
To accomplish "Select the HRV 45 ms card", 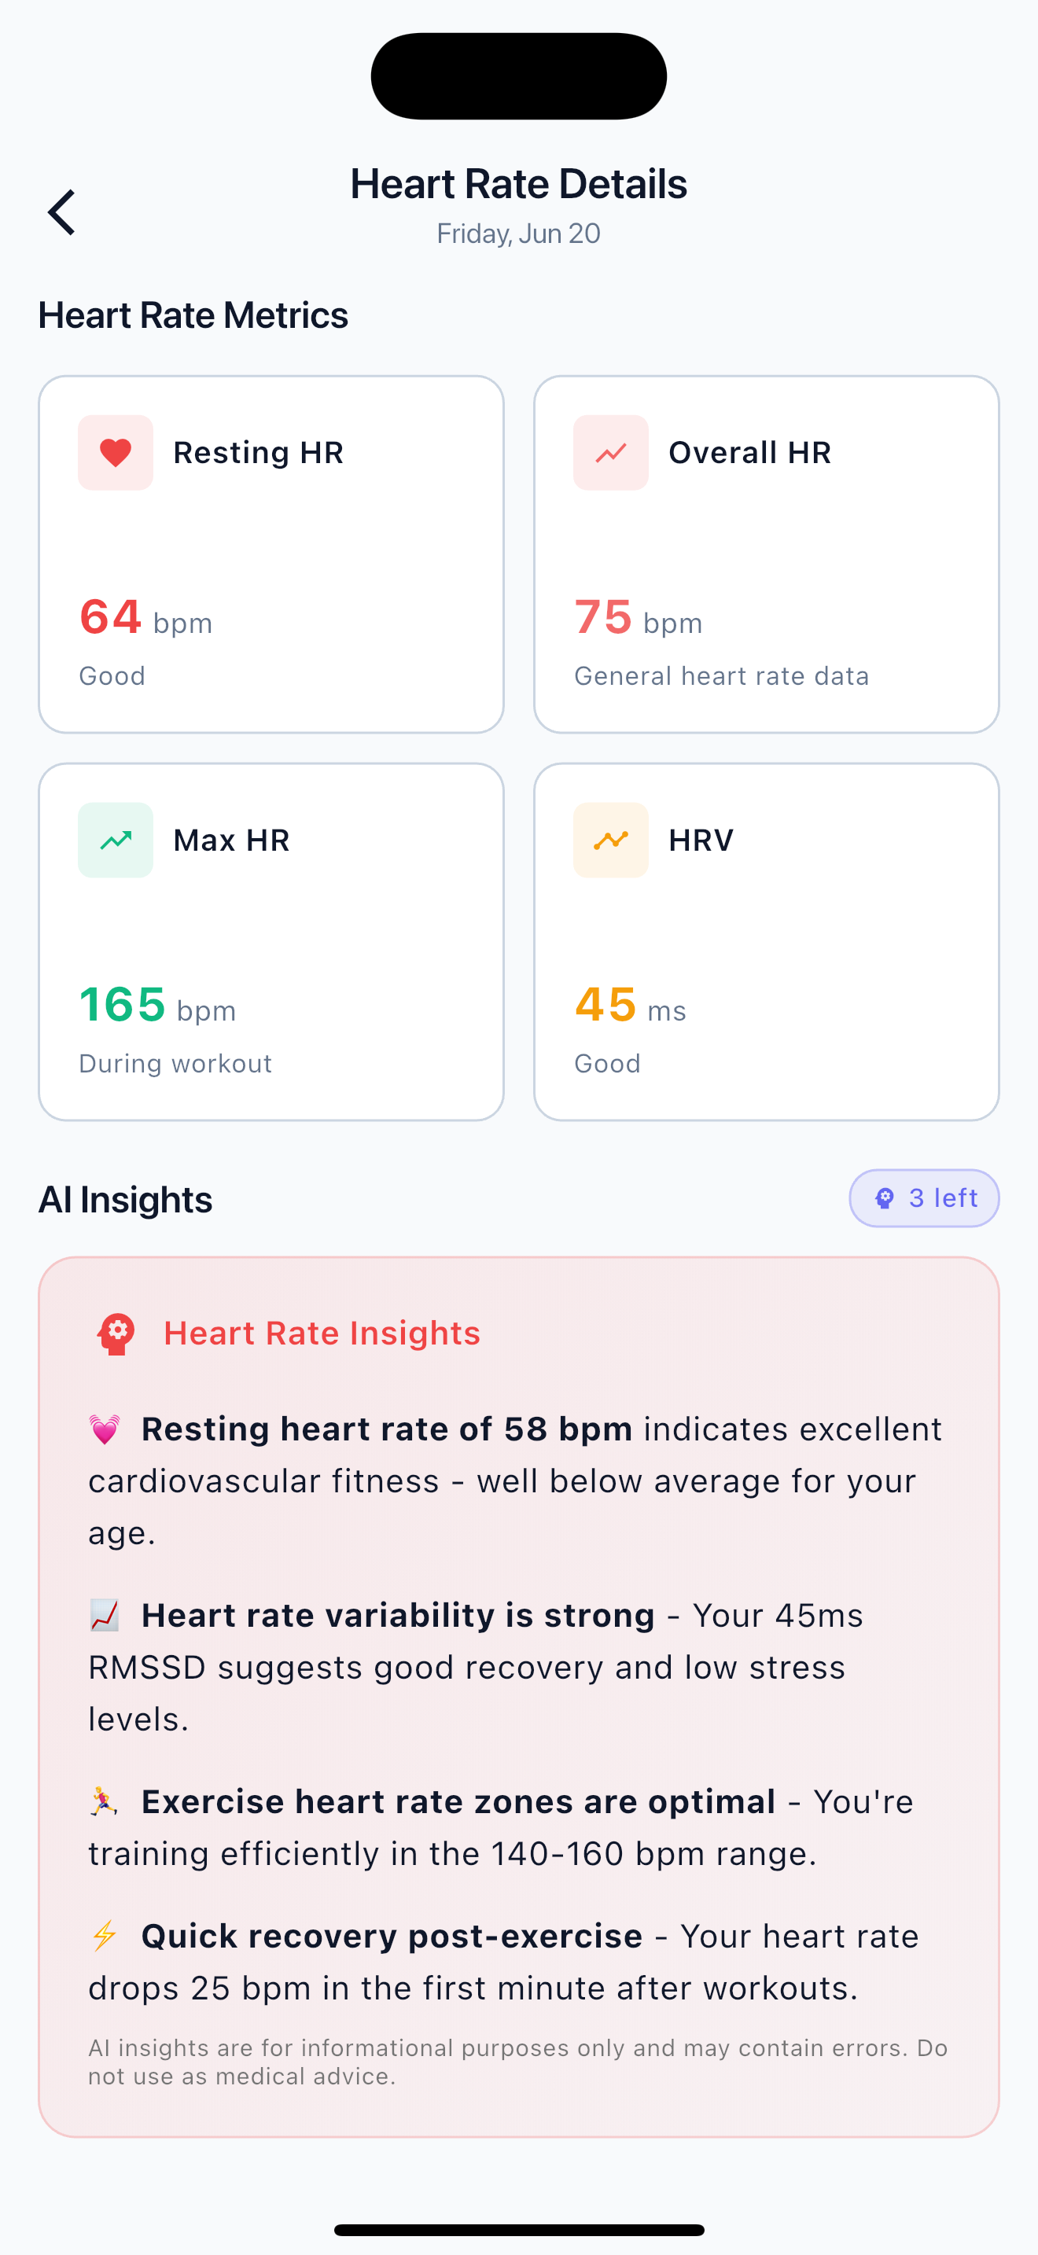I will pos(767,942).
